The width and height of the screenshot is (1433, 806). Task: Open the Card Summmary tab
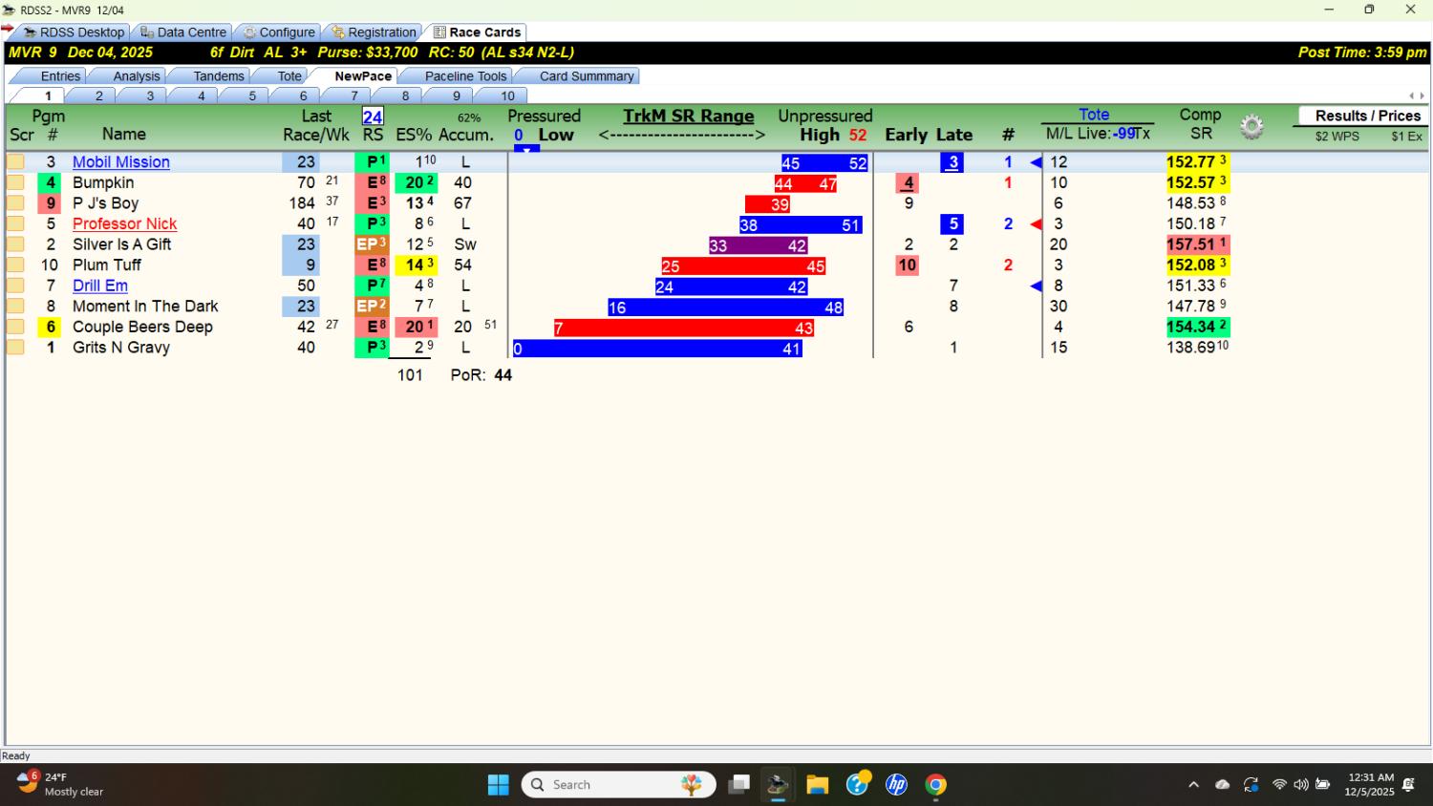(x=586, y=76)
